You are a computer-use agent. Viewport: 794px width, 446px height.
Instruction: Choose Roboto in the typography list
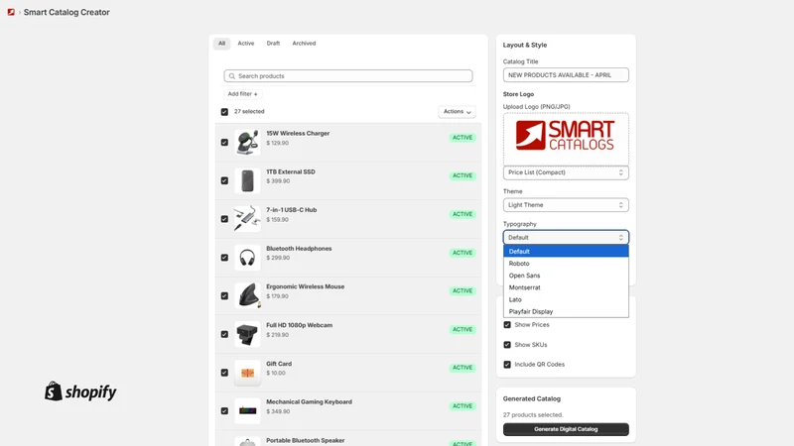coord(566,264)
